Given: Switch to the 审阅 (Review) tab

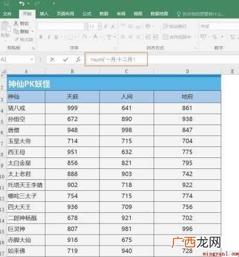Looking at the screenshot, I should coord(121,14).
